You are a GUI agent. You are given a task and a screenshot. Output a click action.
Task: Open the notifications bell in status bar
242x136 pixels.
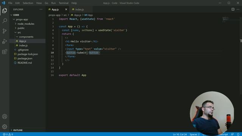pos(238,134)
